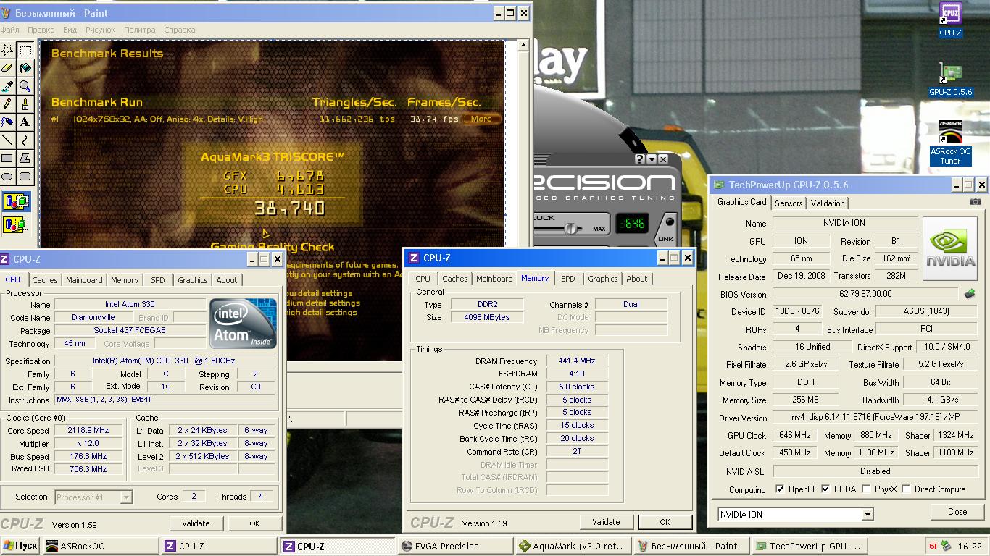Select the rectangular Select tool in Paint
Image resolution: width=990 pixels, height=556 pixels.
point(25,50)
